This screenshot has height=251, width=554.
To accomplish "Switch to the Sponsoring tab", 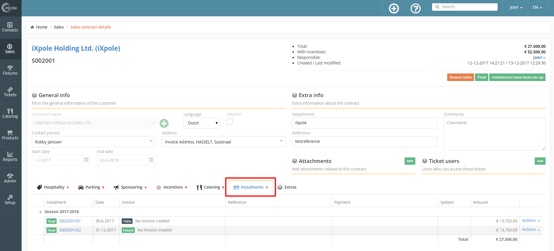I will coord(130,187).
